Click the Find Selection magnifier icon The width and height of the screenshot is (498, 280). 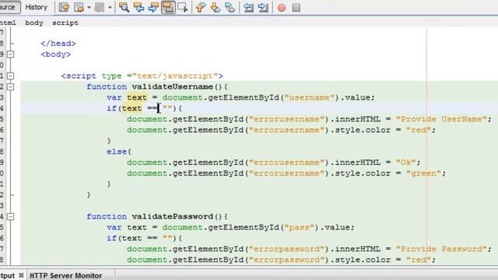tap(124, 7)
